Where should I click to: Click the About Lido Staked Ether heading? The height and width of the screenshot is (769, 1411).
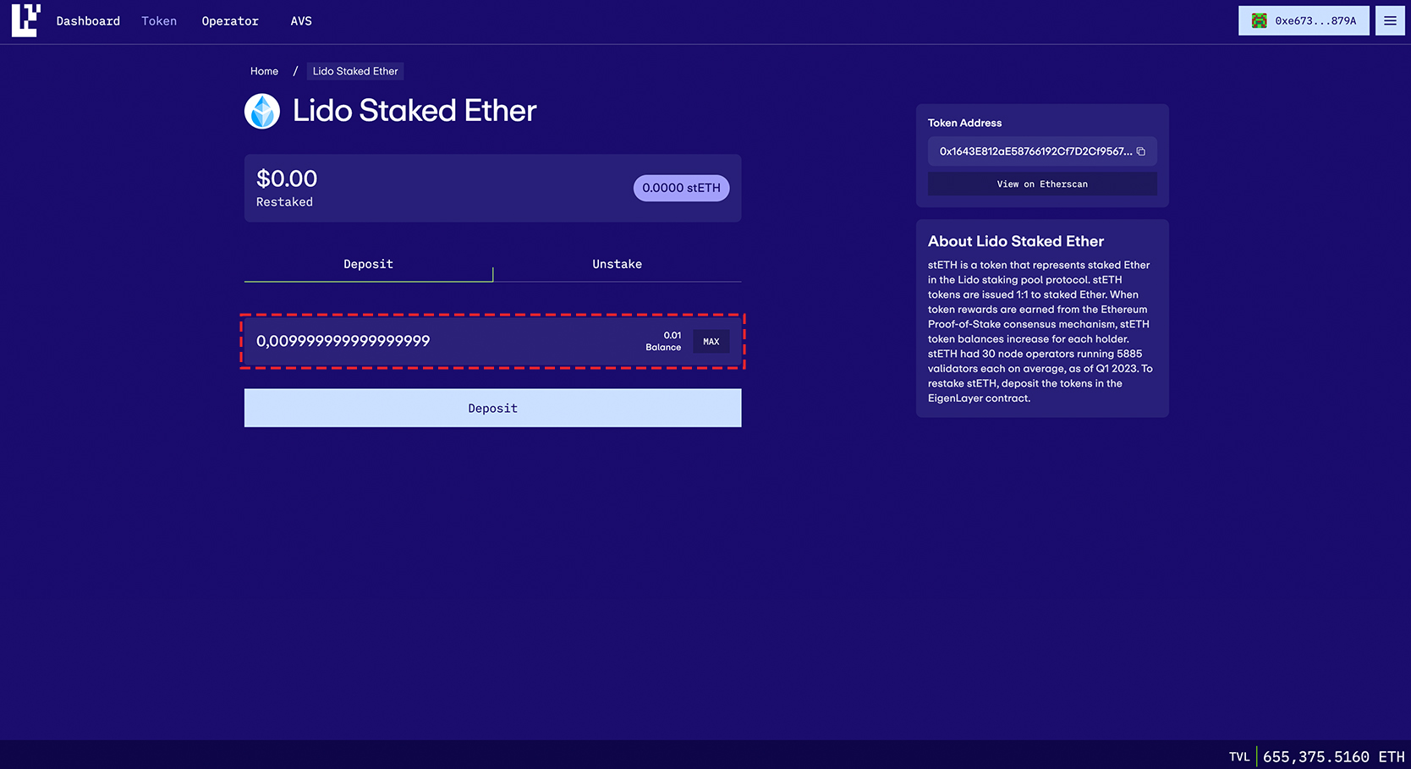(1016, 241)
